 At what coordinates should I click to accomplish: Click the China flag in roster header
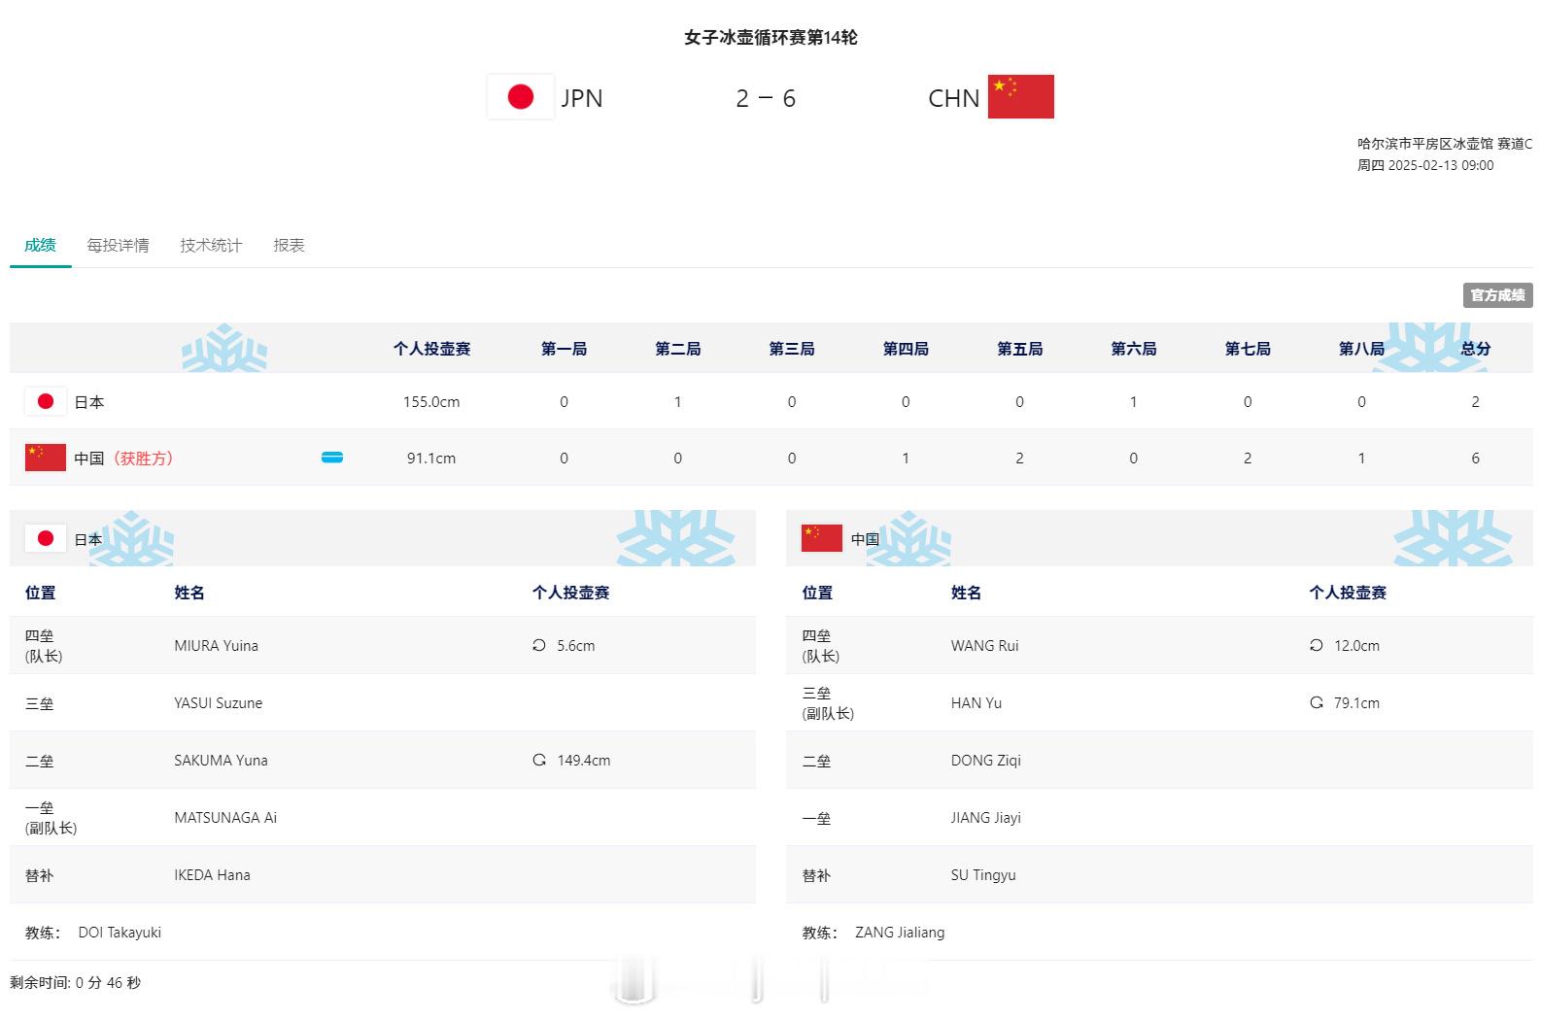[821, 538]
